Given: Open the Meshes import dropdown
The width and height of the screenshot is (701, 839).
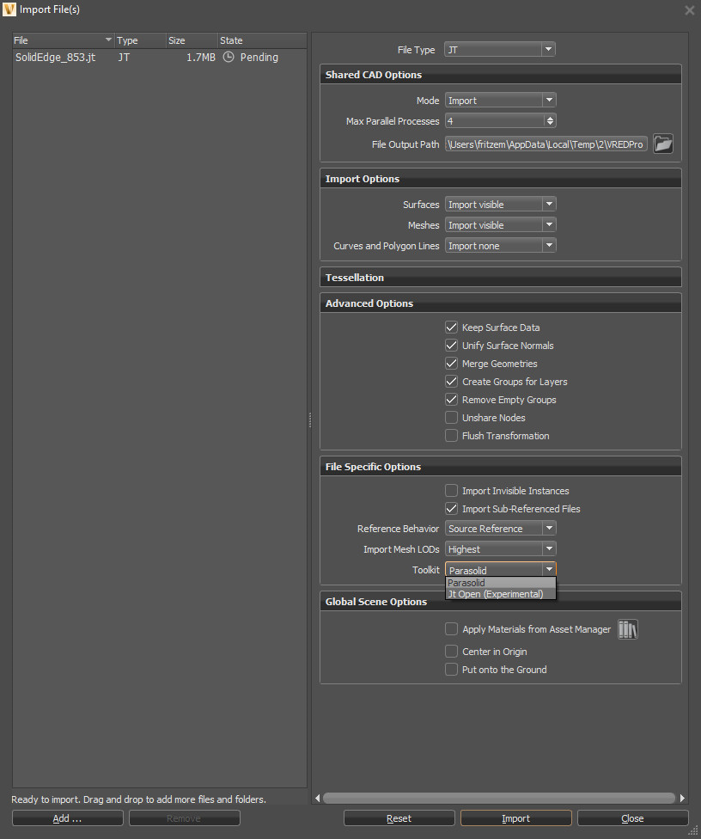Looking at the screenshot, I should 501,224.
